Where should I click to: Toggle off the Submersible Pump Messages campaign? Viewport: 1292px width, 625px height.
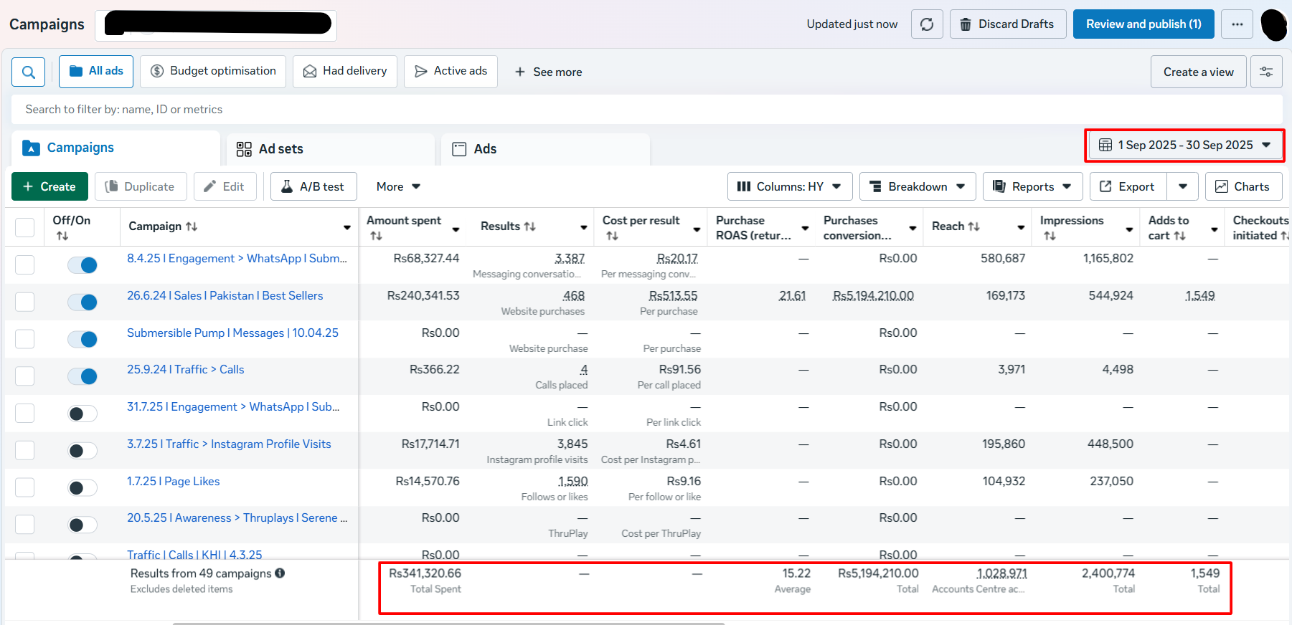click(82, 339)
